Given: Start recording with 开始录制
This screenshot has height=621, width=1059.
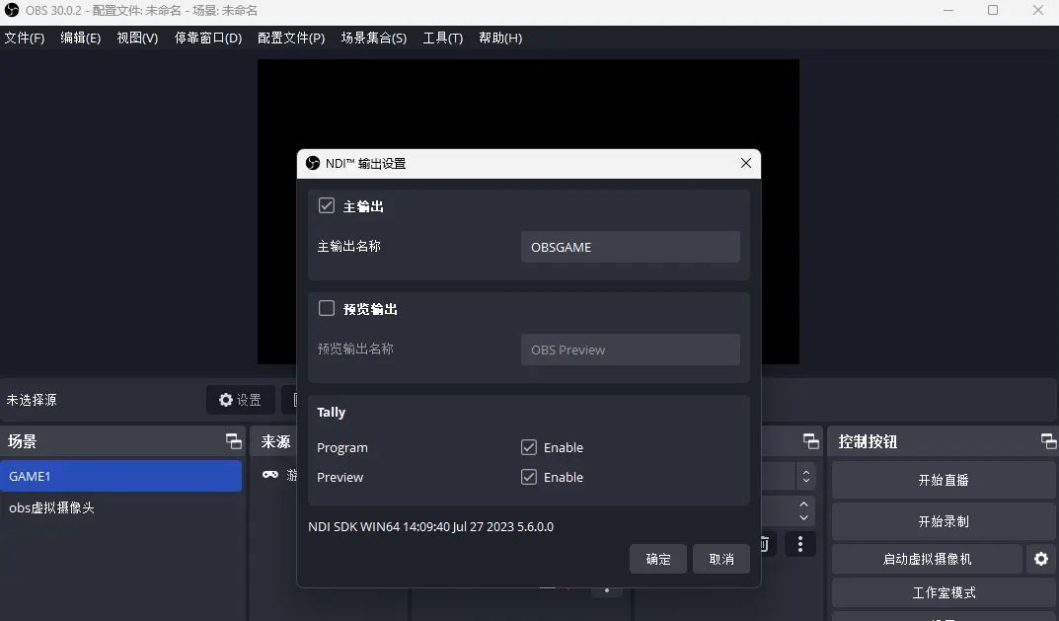Looking at the screenshot, I should (x=941, y=520).
